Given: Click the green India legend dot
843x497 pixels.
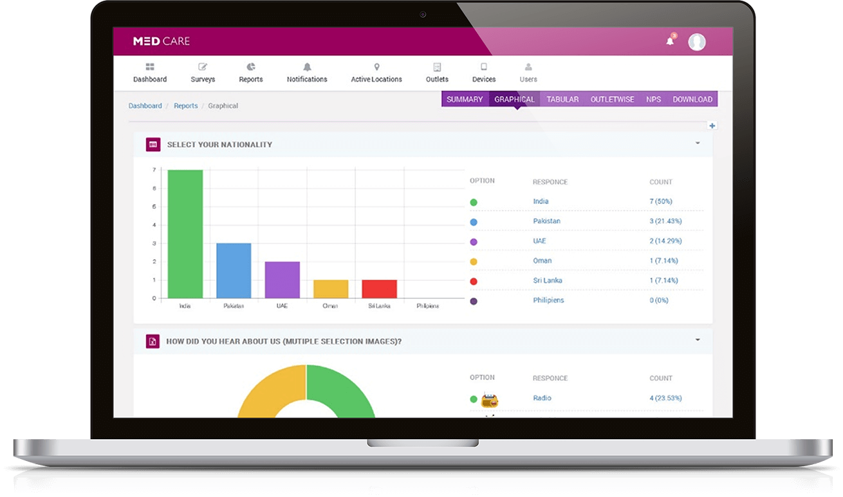Looking at the screenshot, I should coord(474,203).
